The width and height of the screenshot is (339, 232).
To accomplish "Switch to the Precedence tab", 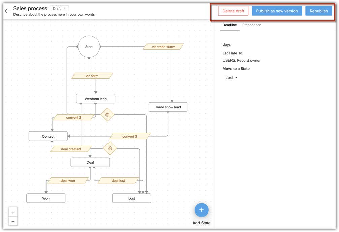I will (251, 25).
